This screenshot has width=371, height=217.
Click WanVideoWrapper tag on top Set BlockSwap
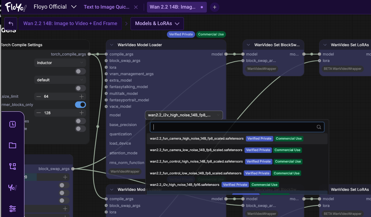(262, 69)
